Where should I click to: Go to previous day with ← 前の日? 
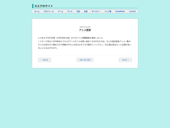pos(45,60)
